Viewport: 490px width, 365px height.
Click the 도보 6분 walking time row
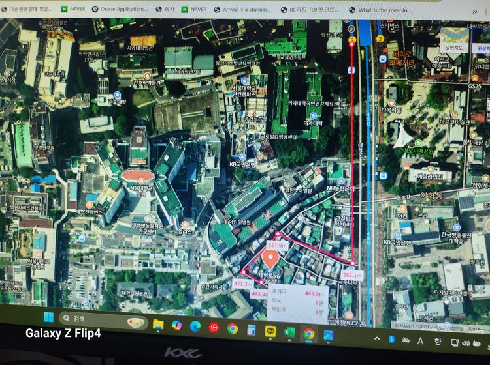pos(297,302)
